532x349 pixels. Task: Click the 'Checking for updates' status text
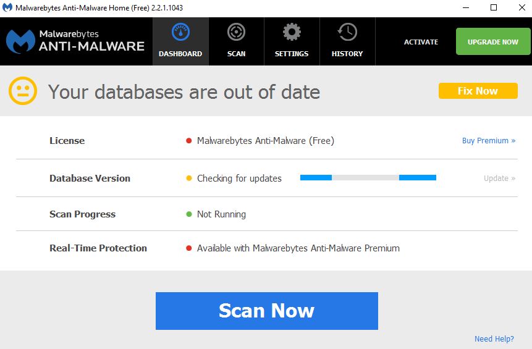[x=239, y=179]
